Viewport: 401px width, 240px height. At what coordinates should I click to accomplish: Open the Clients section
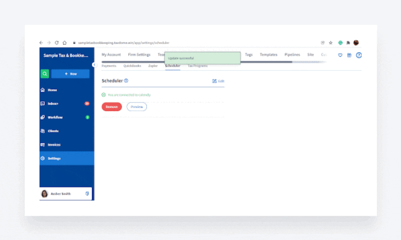[x=53, y=131]
